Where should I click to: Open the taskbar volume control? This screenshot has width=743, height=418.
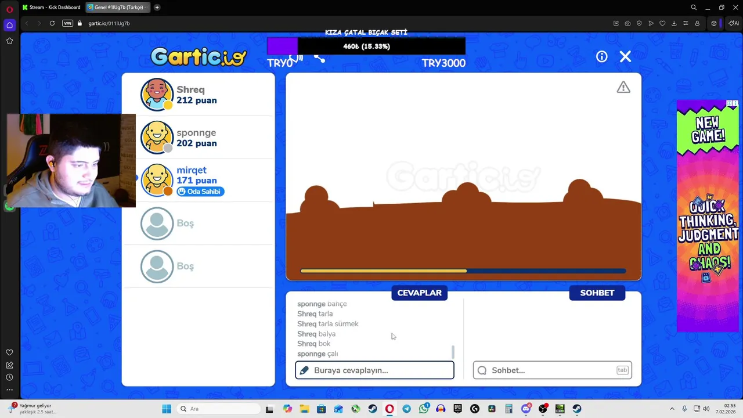pos(707,409)
